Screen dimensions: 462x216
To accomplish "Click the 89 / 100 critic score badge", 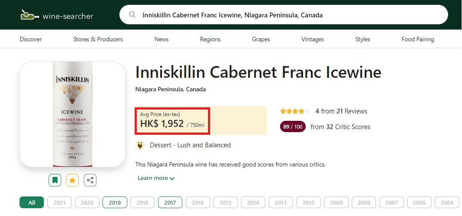I will (293, 127).
